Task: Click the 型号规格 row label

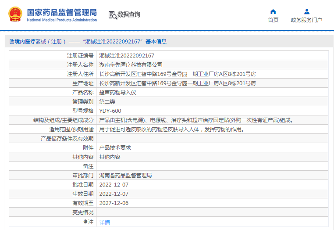Action: click(x=83, y=111)
